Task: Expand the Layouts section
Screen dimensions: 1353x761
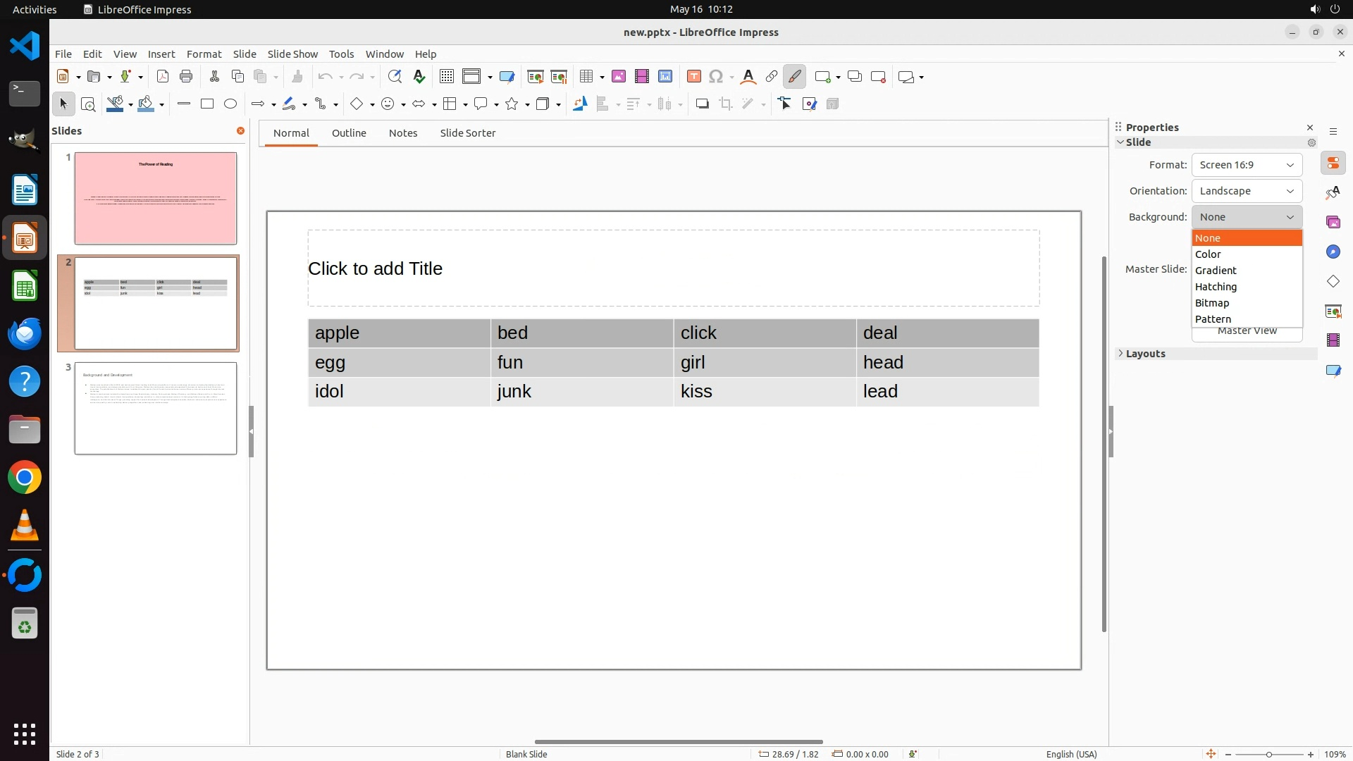Action: coord(1145,354)
